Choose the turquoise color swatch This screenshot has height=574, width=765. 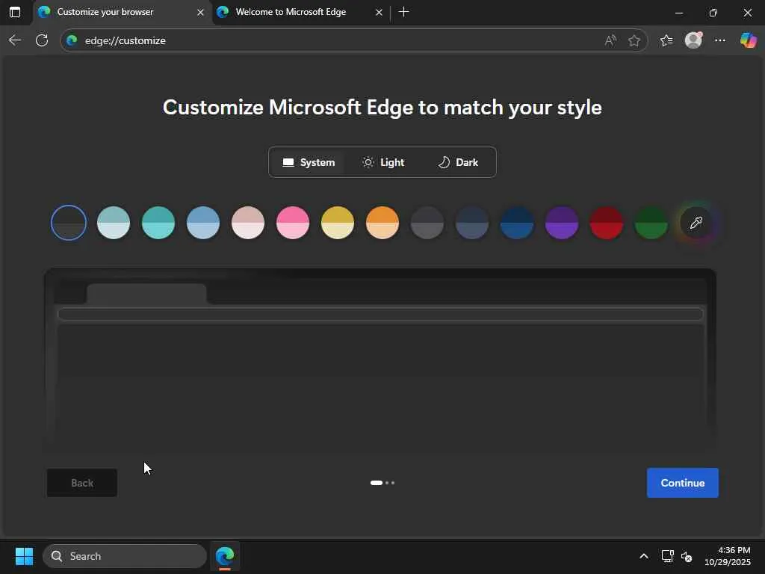coord(158,223)
